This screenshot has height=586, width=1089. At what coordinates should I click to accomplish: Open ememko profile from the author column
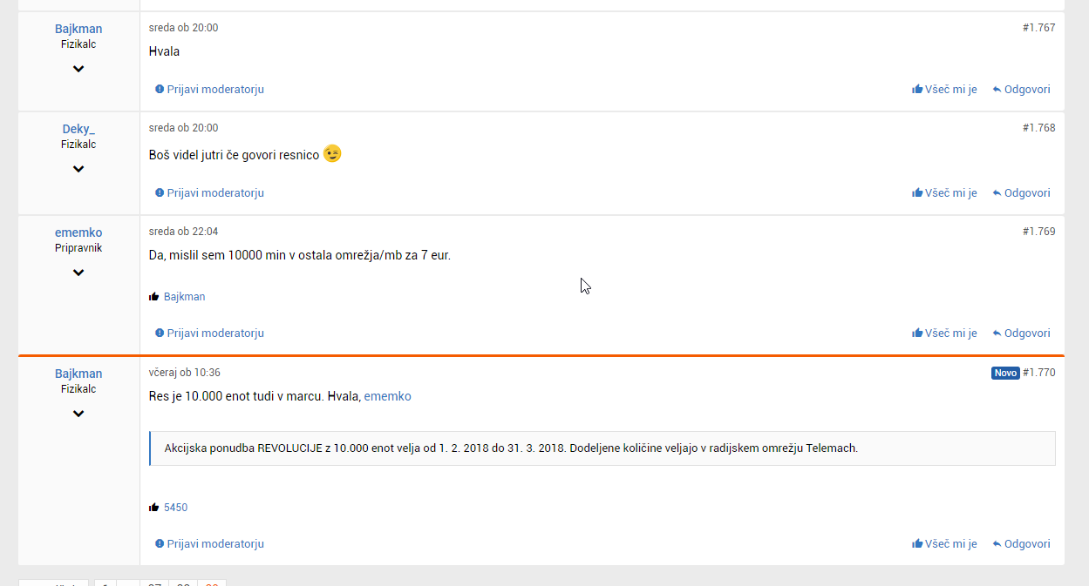tap(78, 232)
